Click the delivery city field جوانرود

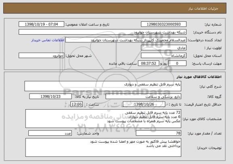pyautogui.click(x=41, y=56)
